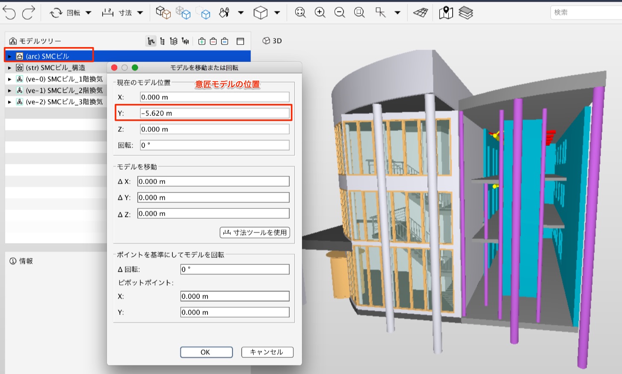
Task: Click the section/clipping tool icon
Action: pos(380,13)
